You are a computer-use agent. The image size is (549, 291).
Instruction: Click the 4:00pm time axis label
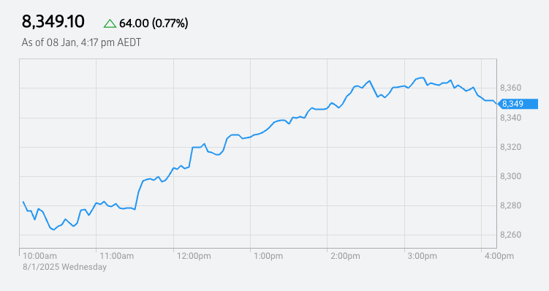click(x=499, y=256)
